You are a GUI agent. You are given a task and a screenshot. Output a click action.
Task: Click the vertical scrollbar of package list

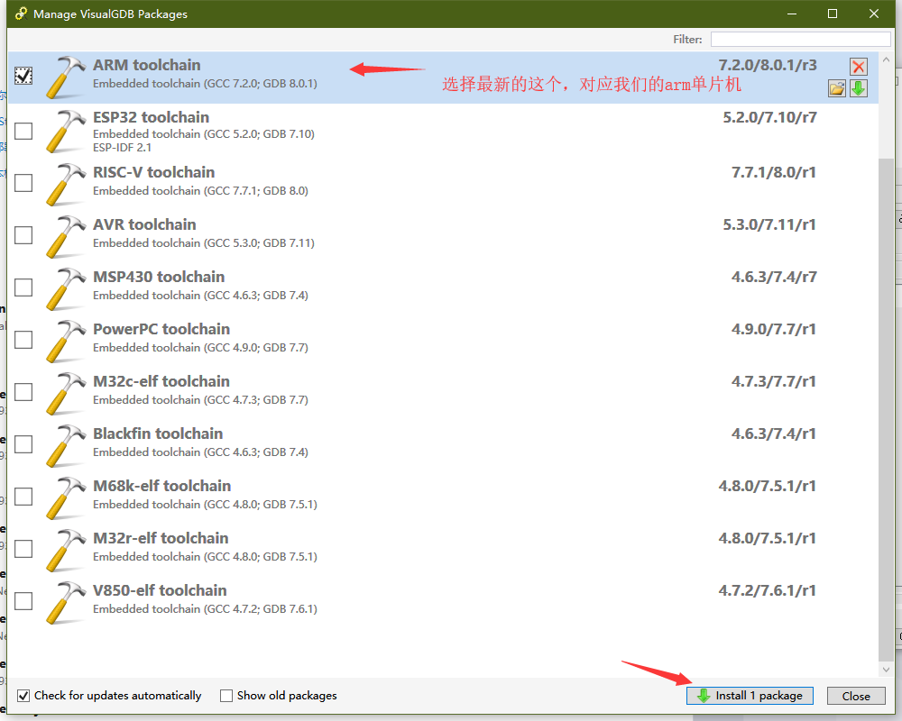(886, 360)
